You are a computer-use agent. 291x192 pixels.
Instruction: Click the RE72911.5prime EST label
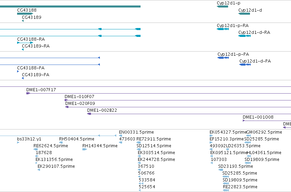pyautogui.click(x=154, y=139)
